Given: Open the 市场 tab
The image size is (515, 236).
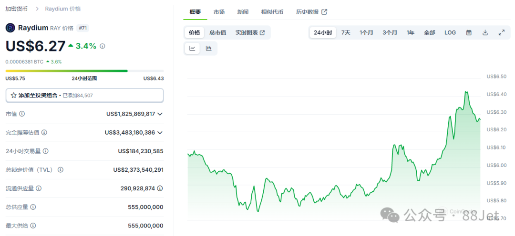Looking at the screenshot, I should (x=219, y=12).
